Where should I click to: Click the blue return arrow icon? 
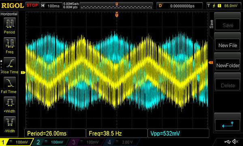(x=228, y=125)
